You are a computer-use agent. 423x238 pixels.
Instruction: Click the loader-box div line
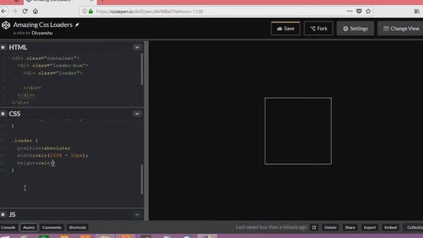53,65
